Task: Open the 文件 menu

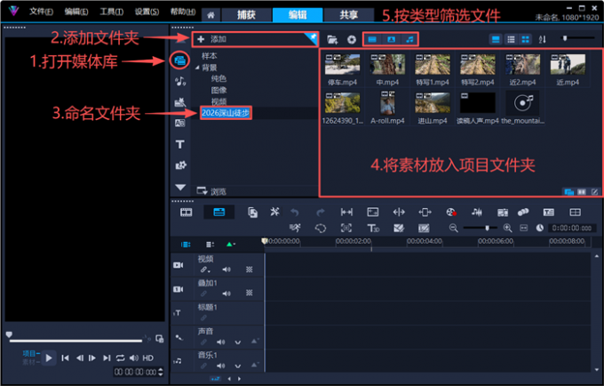Action: click(41, 12)
